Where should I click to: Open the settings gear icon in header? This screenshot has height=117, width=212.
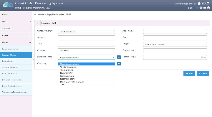pyautogui.click(x=201, y=8)
